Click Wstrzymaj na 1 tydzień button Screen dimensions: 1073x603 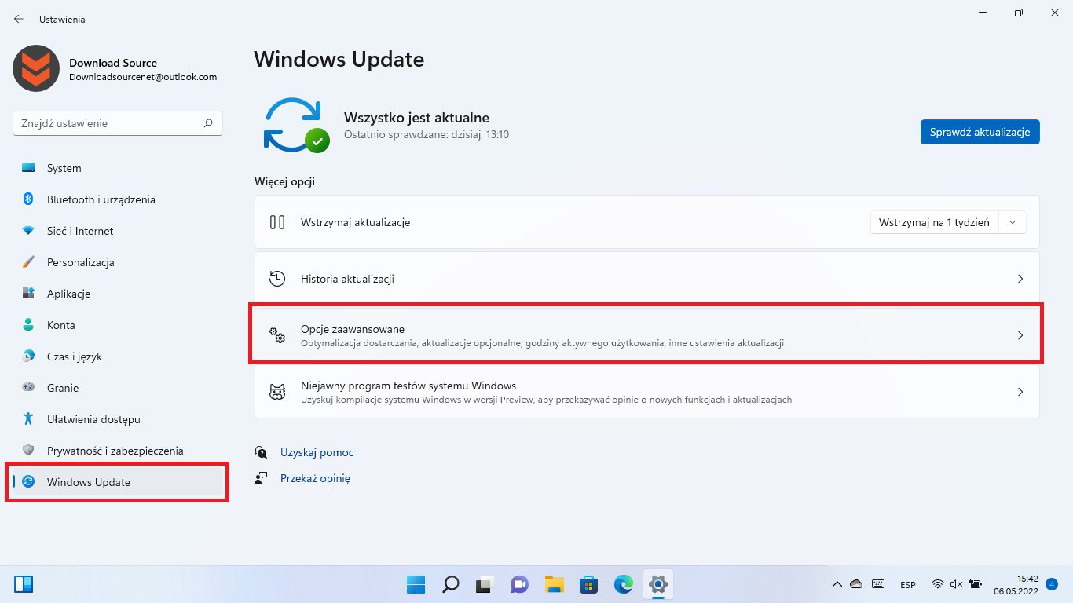point(934,222)
